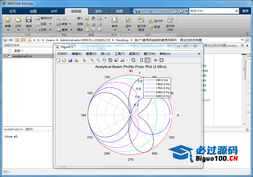Open the 窗口(W) menu in Figure 1

coord(149,54)
